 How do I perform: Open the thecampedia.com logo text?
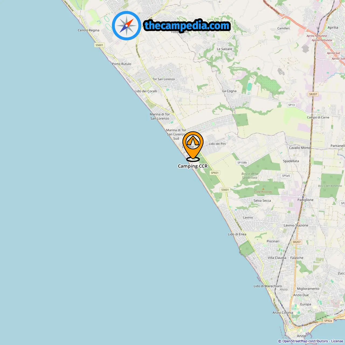187,26
